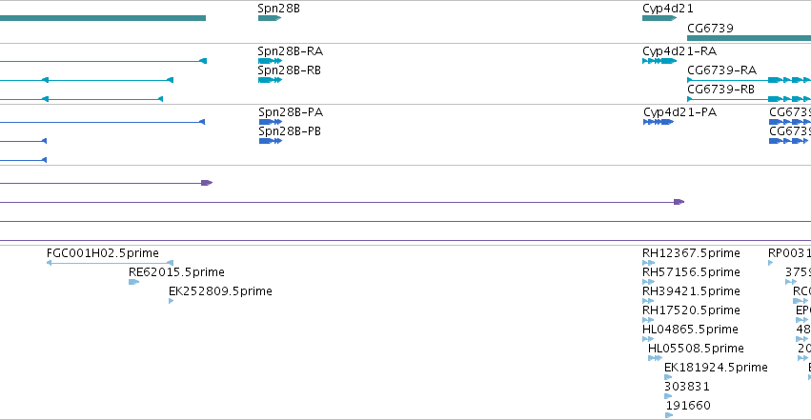Click the RH57156.5prime EST glyph
Screen dimensions: 811x420
(x=649, y=282)
